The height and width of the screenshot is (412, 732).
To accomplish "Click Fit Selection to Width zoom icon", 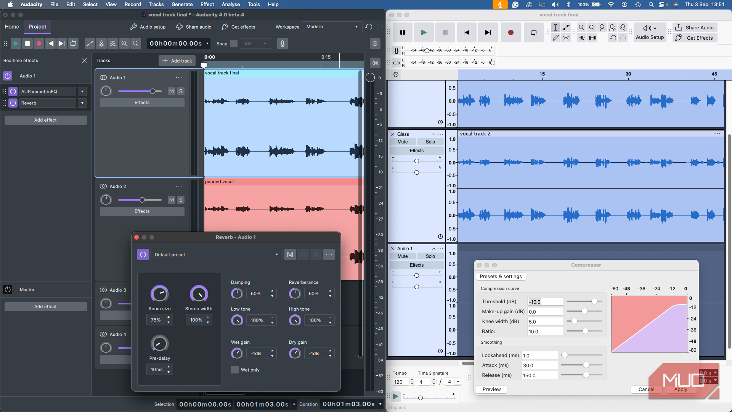I will coord(602,27).
